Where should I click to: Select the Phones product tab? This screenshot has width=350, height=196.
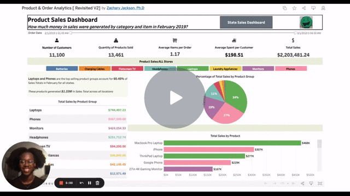point(291,69)
